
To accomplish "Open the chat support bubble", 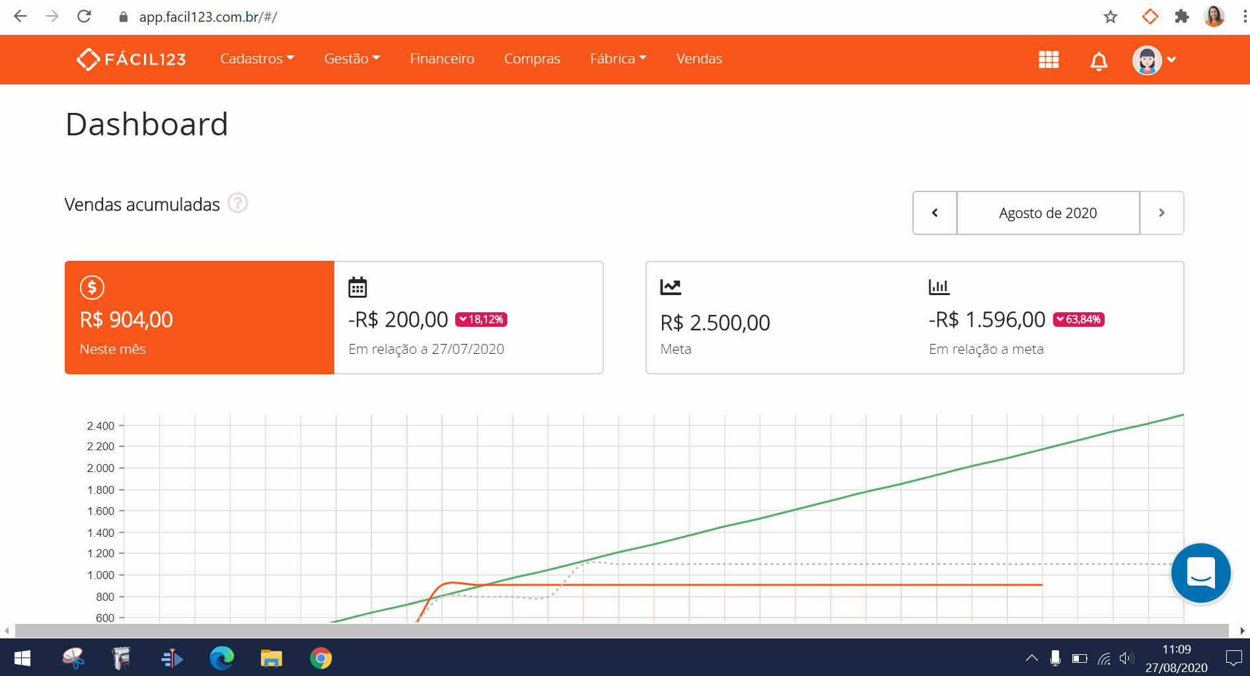I will point(1200,573).
